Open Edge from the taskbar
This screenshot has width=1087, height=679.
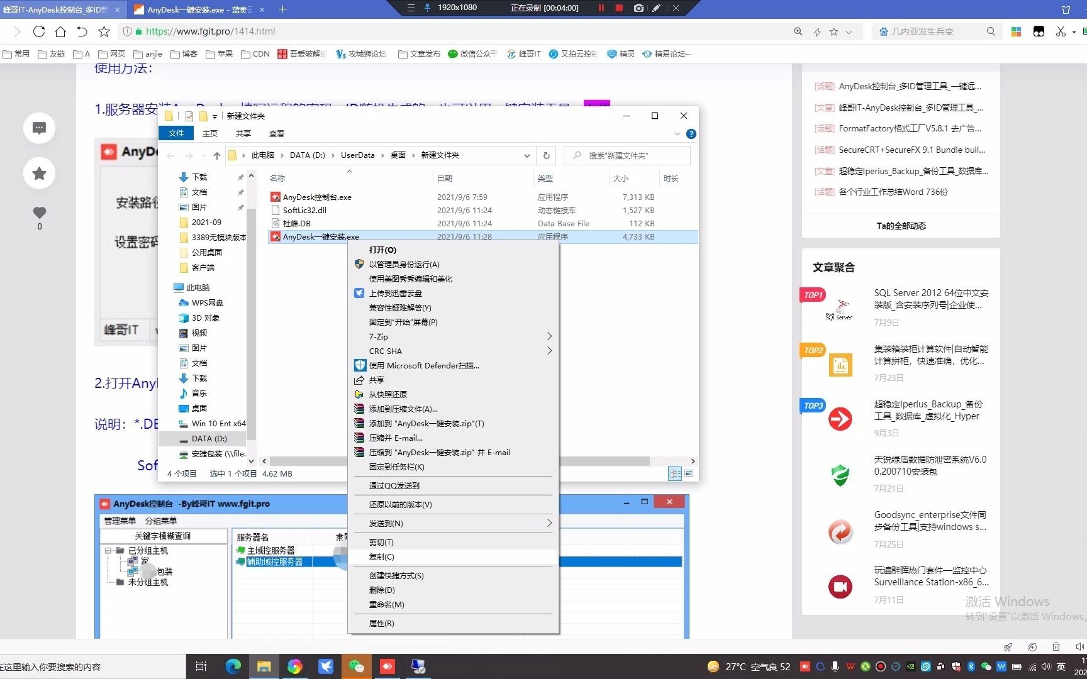(x=233, y=666)
